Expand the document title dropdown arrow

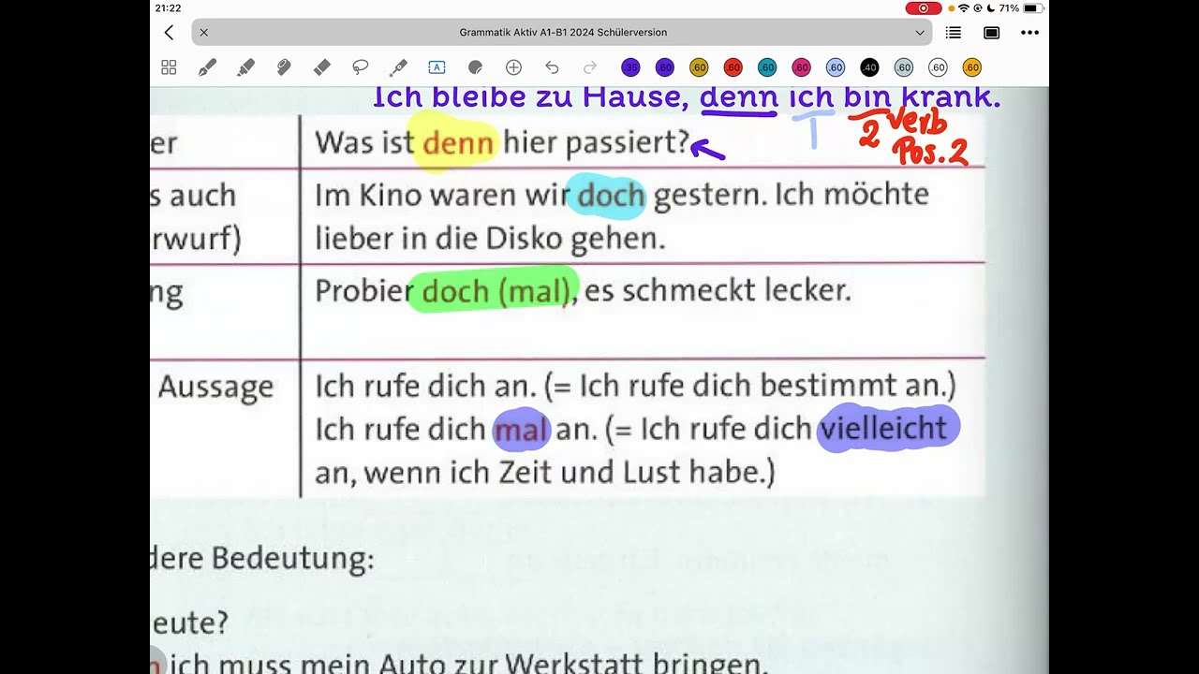[920, 33]
